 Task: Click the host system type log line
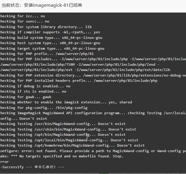coord(50,43)
